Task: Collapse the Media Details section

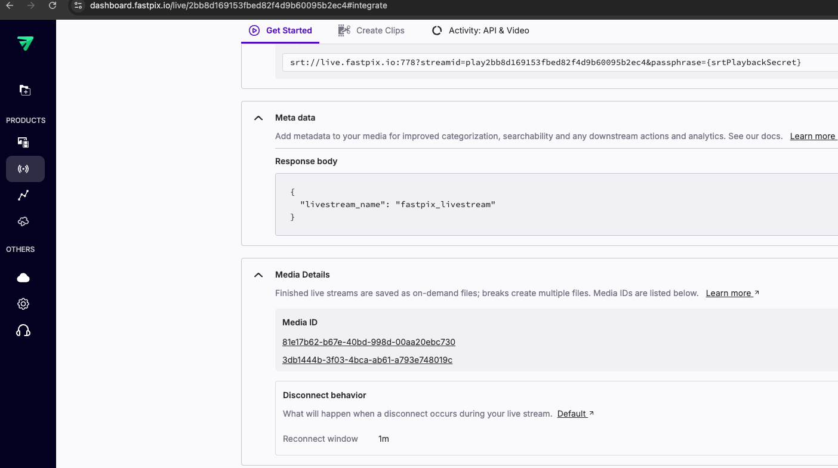Action: click(258, 275)
